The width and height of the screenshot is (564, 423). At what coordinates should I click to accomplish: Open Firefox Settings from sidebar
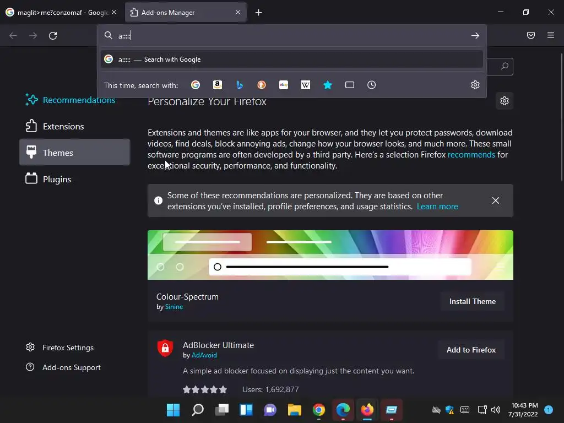pos(59,348)
